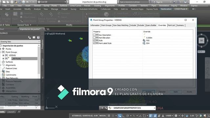
Task: Select the _All Points group
Action: [x=24, y=58]
